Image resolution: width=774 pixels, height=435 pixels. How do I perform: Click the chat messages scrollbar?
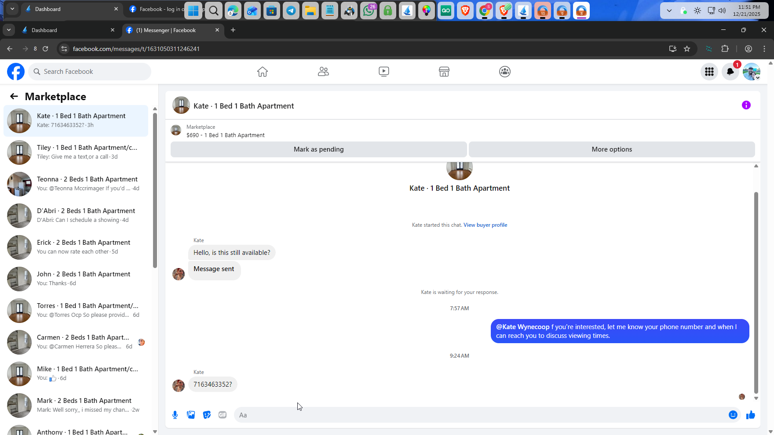tap(756, 293)
